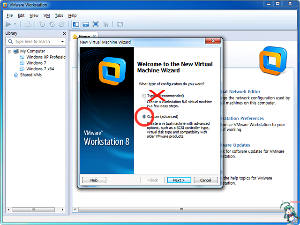Select My Computer in the Library

32,51
